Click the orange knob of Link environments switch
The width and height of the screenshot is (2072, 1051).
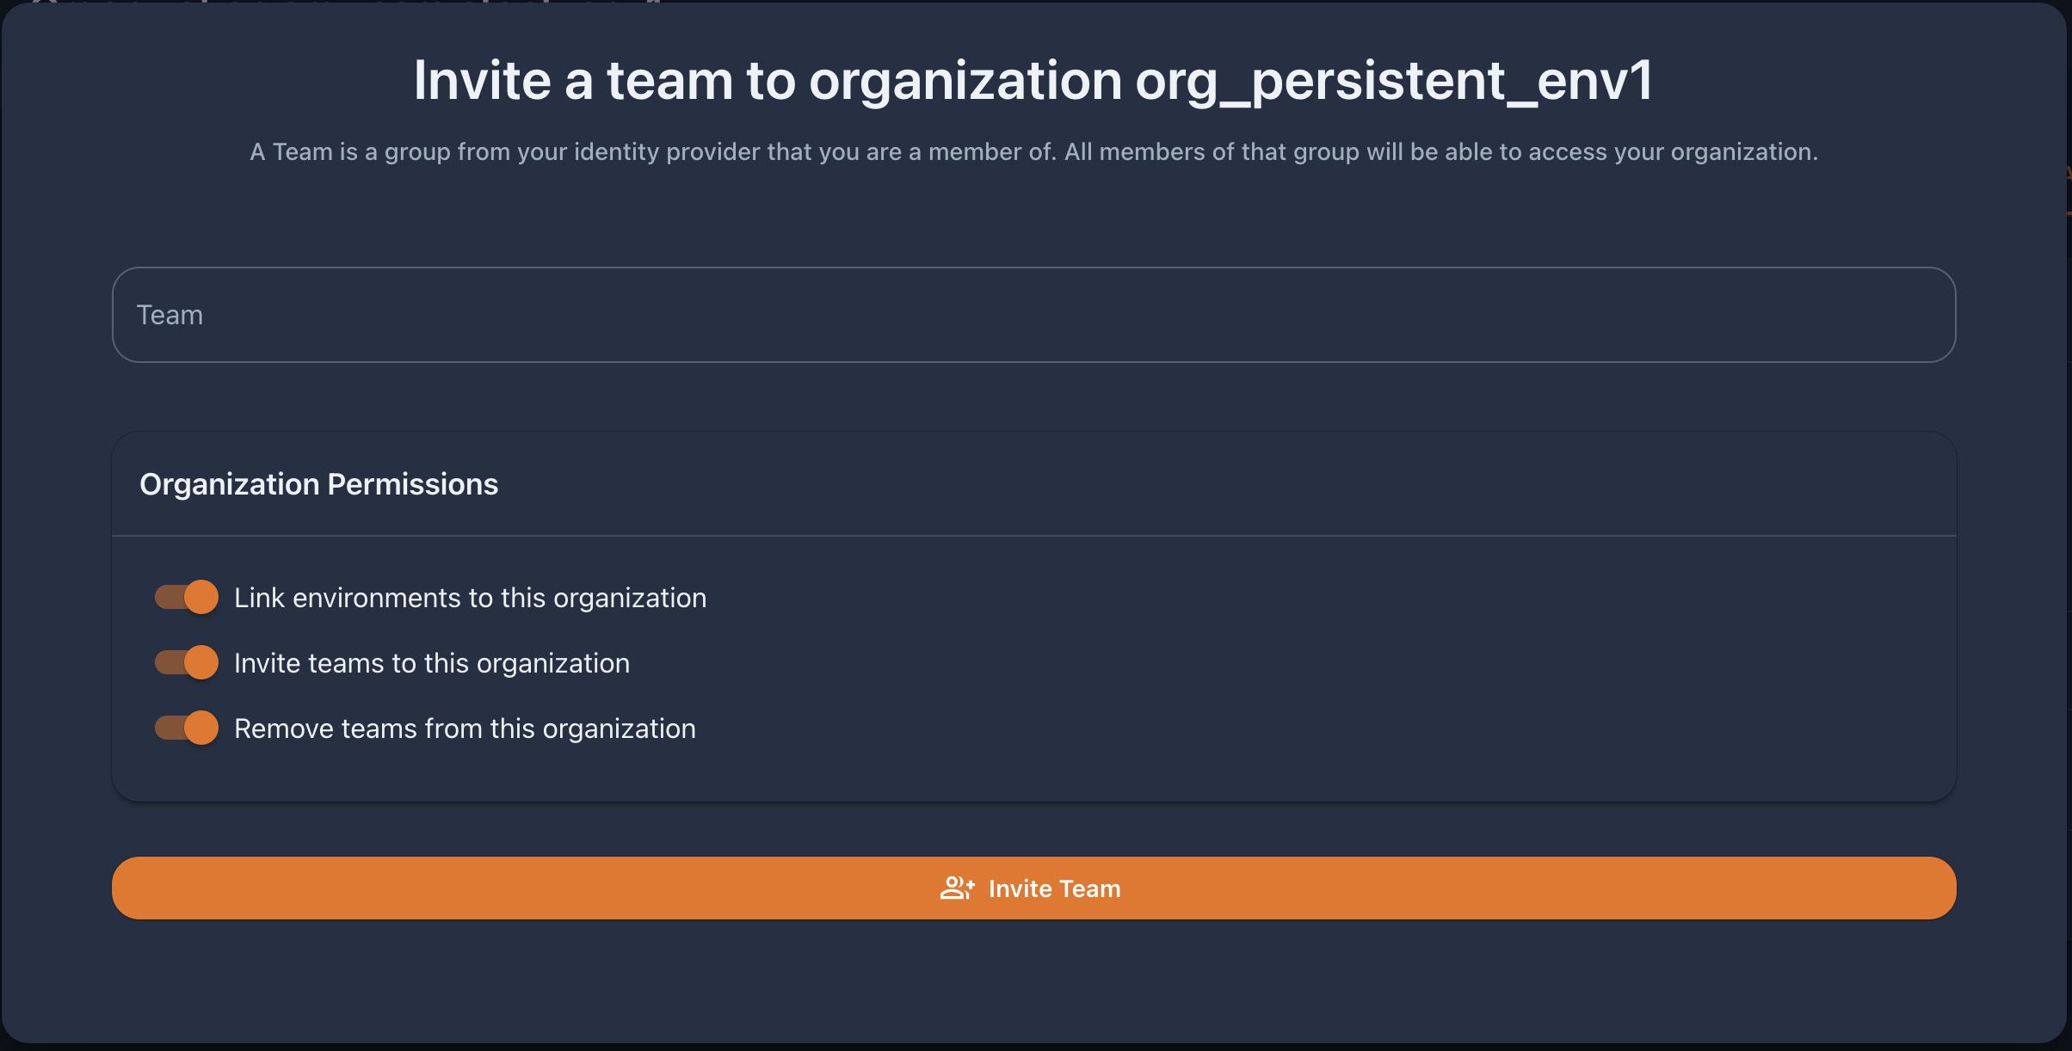tap(201, 597)
